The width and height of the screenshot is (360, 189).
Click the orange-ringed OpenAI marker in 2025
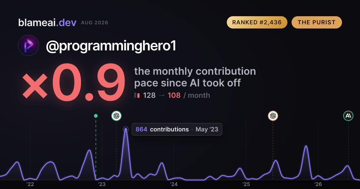tap(273, 116)
